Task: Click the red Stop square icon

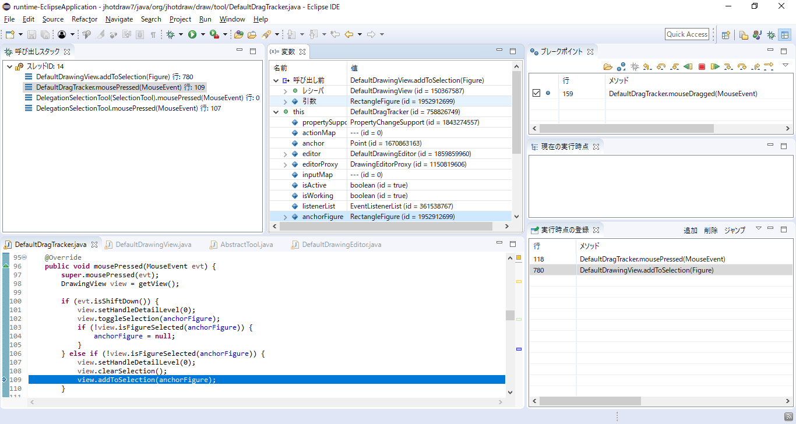Action: click(702, 66)
